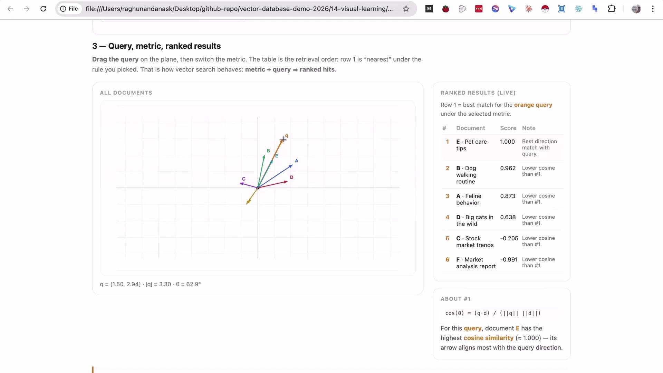
Task: Click the score value 0.873
Action: (x=508, y=196)
